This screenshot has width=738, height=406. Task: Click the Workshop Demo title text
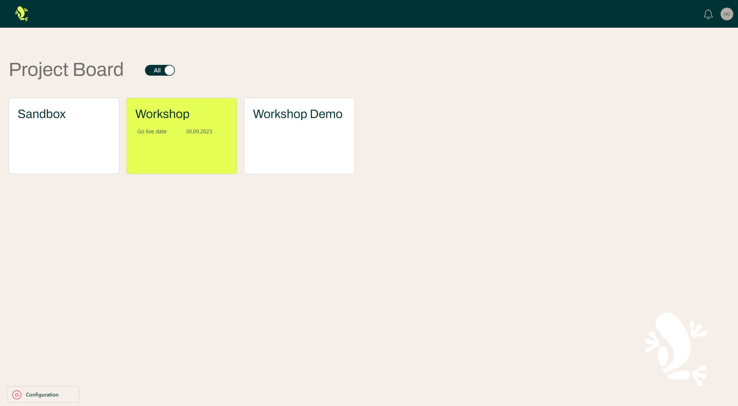pos(297,114)
